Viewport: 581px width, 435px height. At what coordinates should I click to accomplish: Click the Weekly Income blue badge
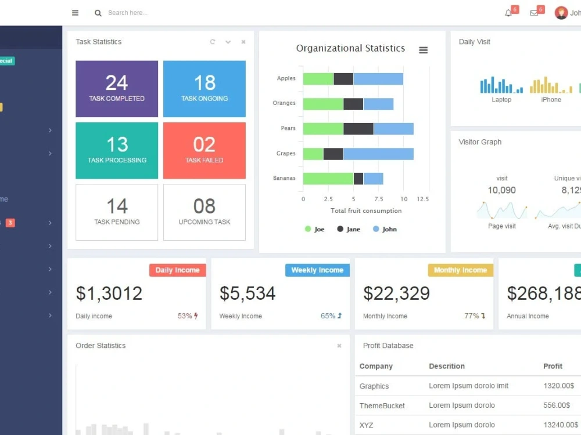click(x=317, y=270)
